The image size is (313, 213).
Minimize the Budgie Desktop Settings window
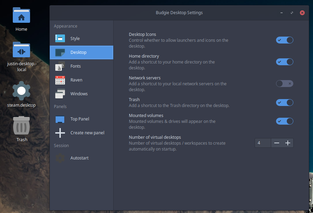point(282,13)
